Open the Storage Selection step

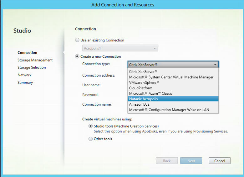click(32, 68)
